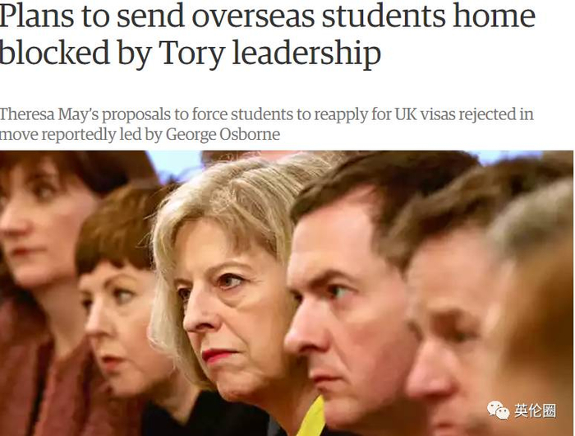The image size is (575, 436).
Task: Click the word "Tory" in the headline
Action: point(191,53)
